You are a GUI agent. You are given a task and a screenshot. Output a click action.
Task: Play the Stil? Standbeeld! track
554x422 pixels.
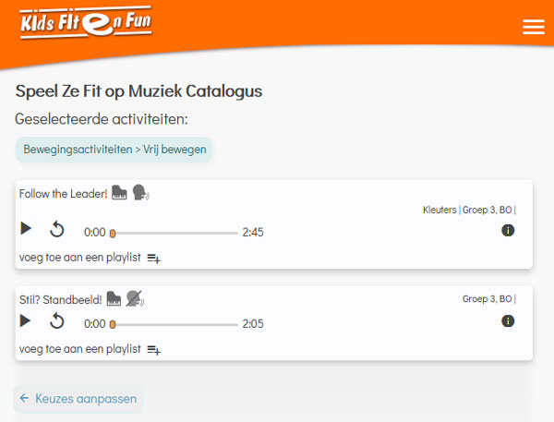coord(26,321)
